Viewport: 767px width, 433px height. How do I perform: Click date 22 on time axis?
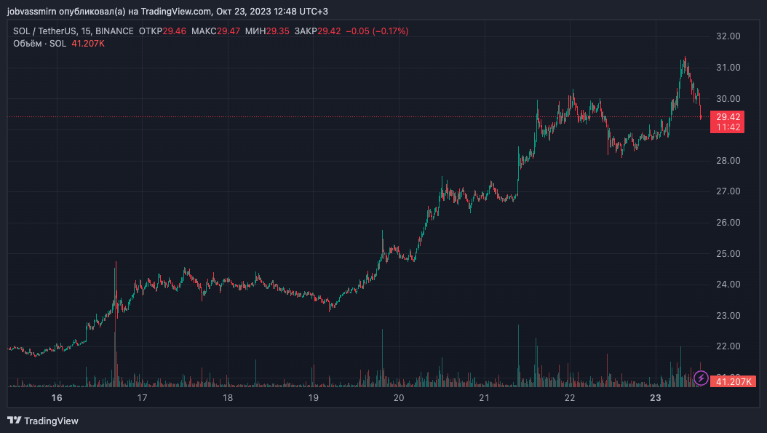570,398
